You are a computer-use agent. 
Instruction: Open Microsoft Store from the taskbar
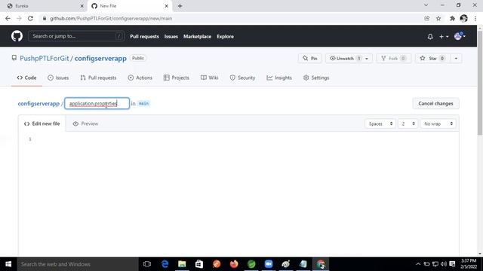coord(199,264)
